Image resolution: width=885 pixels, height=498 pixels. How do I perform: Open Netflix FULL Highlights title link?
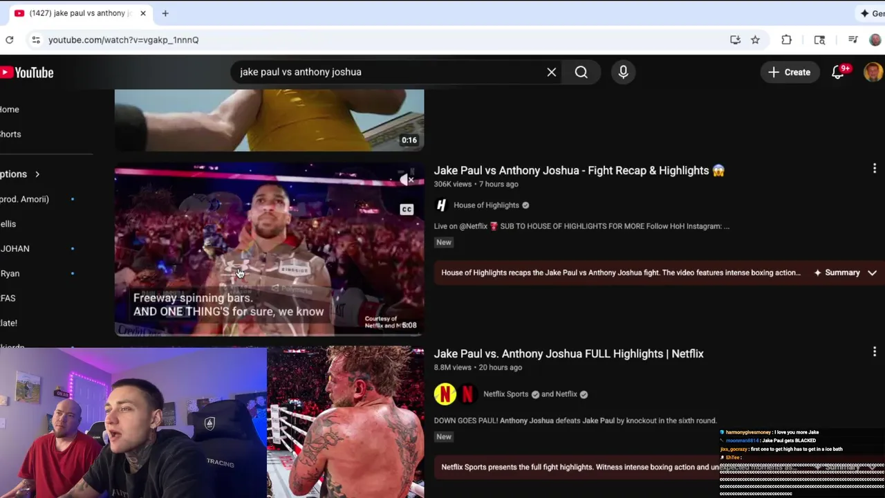click(568, 353)
